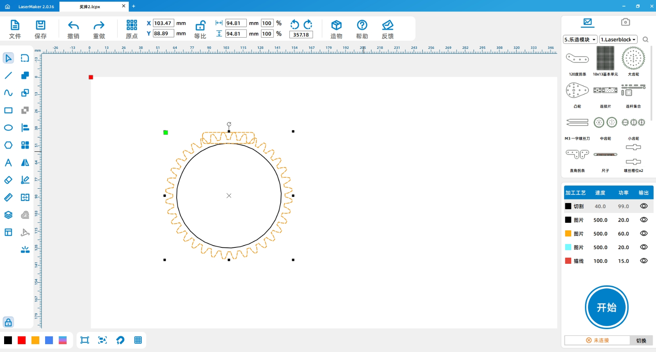Hide the orange 图片 layer output
This screenshot has height=352, width=656.
coord(644,233)
